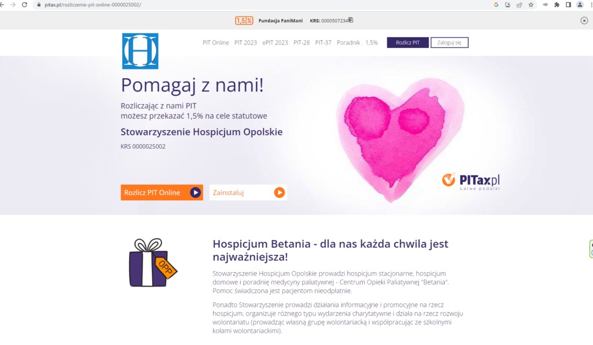Start the orange Rozlicz PIT Online button
The height and width of the screenshot is (345, 593).
click(x=162, y=192)
